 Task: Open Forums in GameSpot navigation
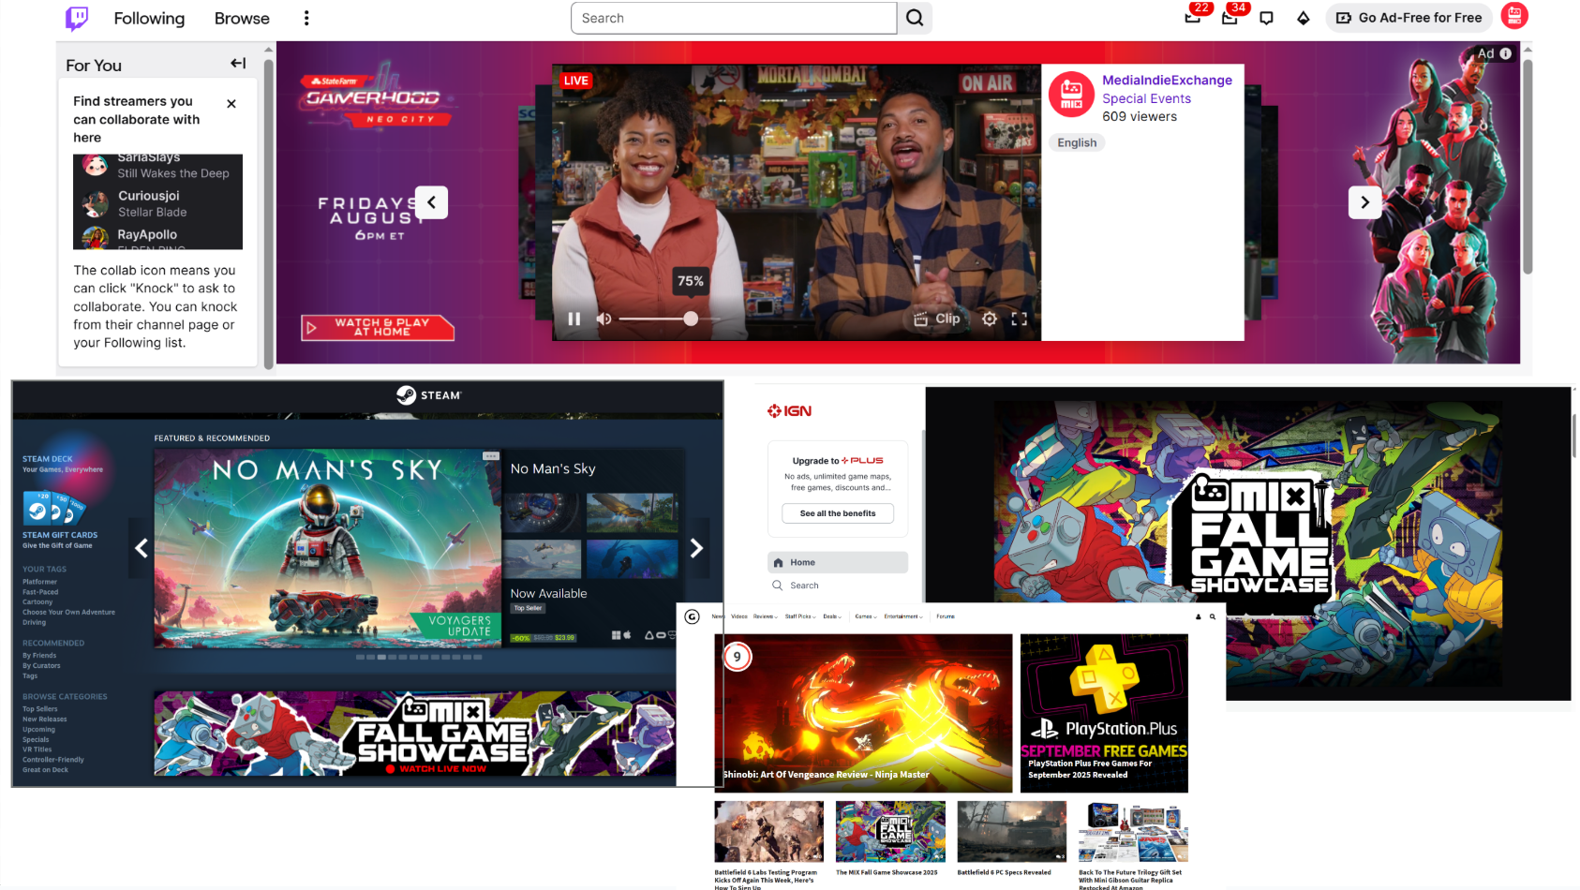click(x=946, y=616)
